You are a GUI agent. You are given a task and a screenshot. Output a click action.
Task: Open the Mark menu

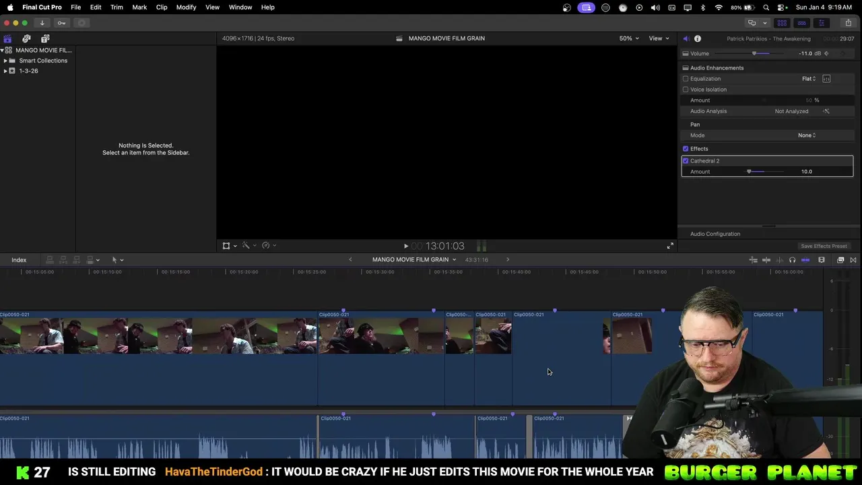(139, 7)
